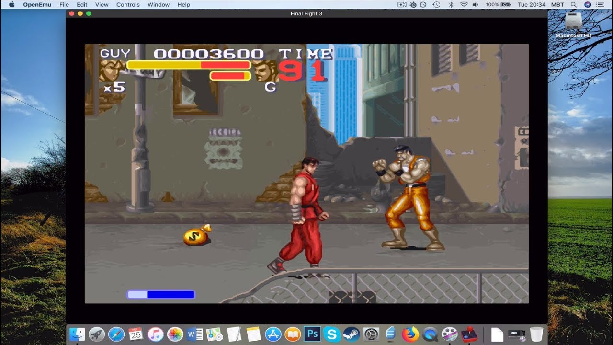Launch Steam from the dock
This screenshot has height=345, width=613.
(x=352, y=334)
